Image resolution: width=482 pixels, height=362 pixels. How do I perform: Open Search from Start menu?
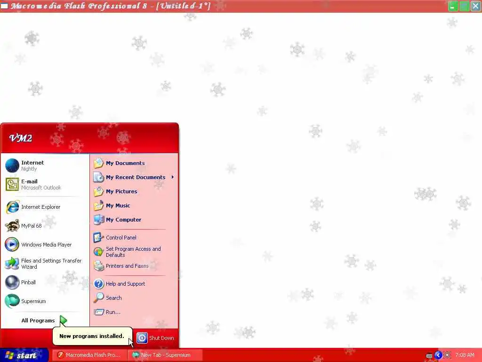[x=134, y=298]
